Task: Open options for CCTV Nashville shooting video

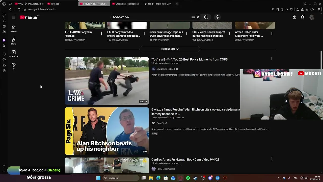Action: 229,33
